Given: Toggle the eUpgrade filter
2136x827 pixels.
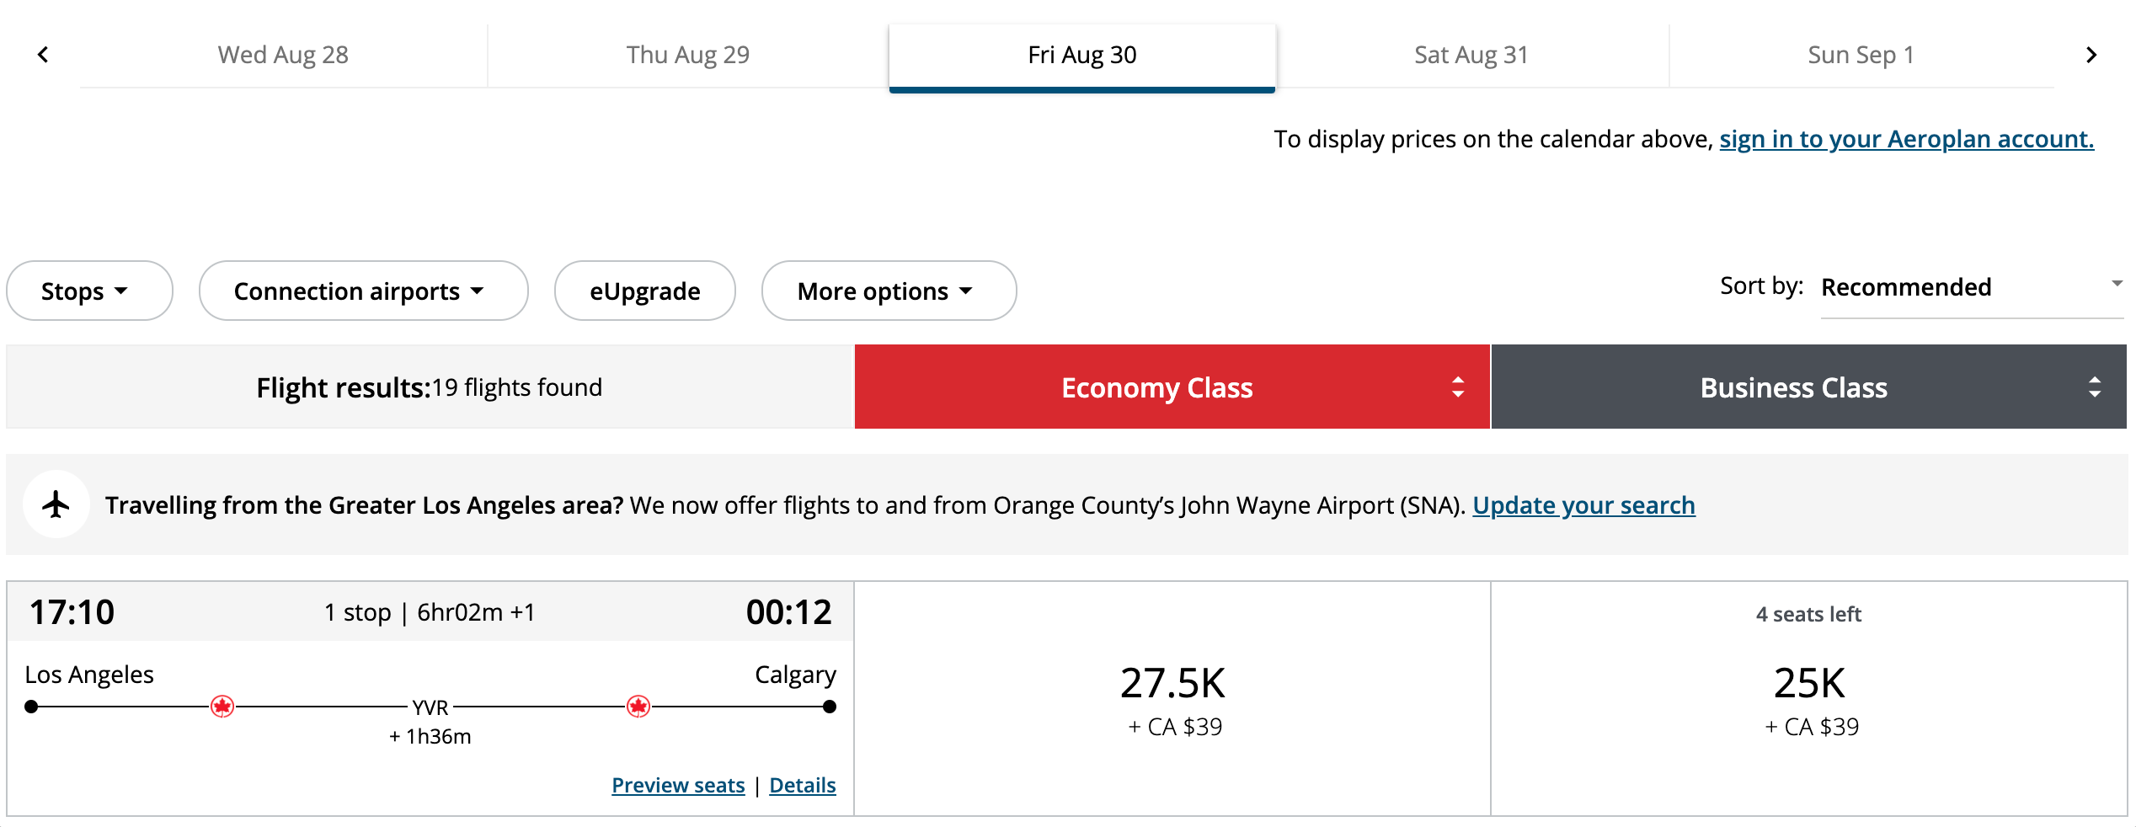Looking at the screenshot, I should click(644, 291).
